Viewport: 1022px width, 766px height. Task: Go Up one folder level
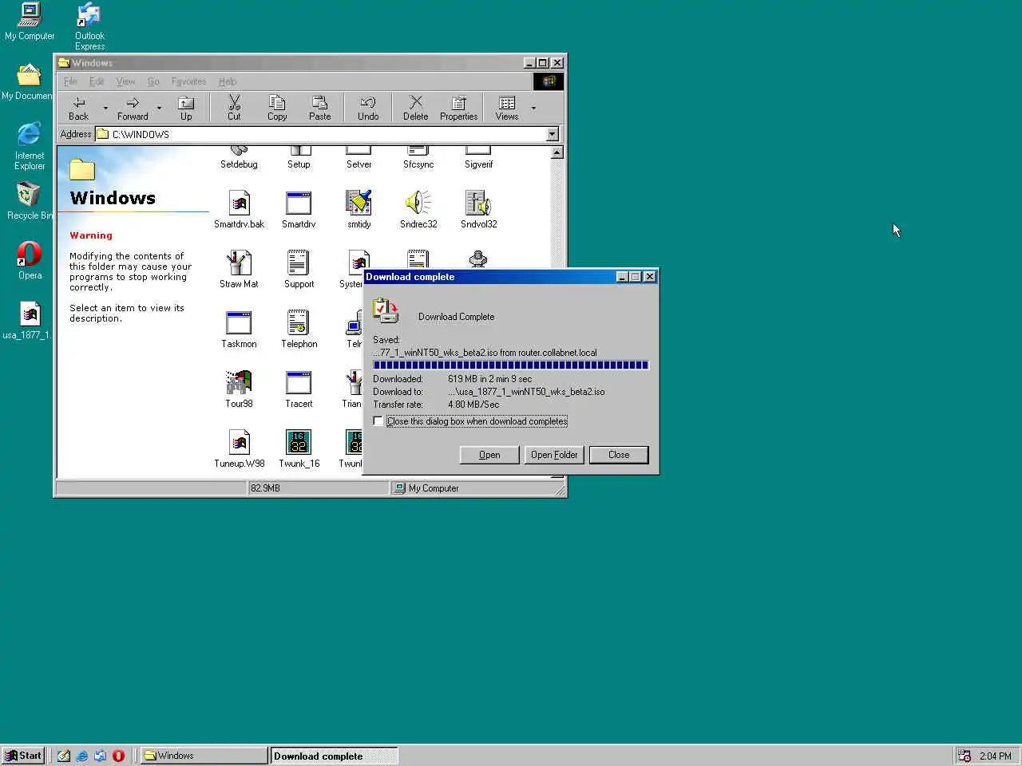click(186, 108)
